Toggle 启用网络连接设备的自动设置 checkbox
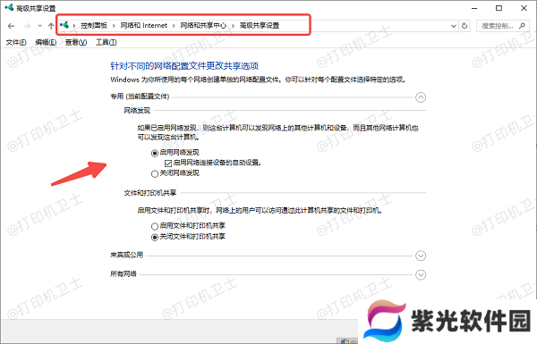The height and width of the screenshot is (344, 537). click(x=168, y=164)
